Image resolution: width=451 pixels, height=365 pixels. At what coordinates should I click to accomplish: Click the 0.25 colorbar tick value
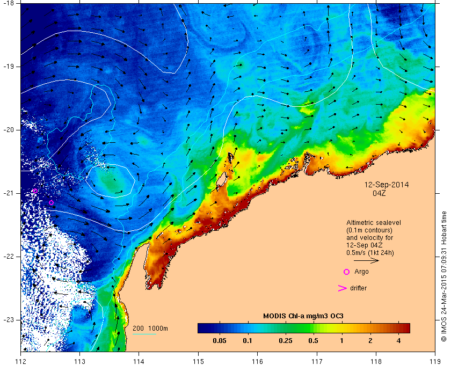click(x=286, y=341)
